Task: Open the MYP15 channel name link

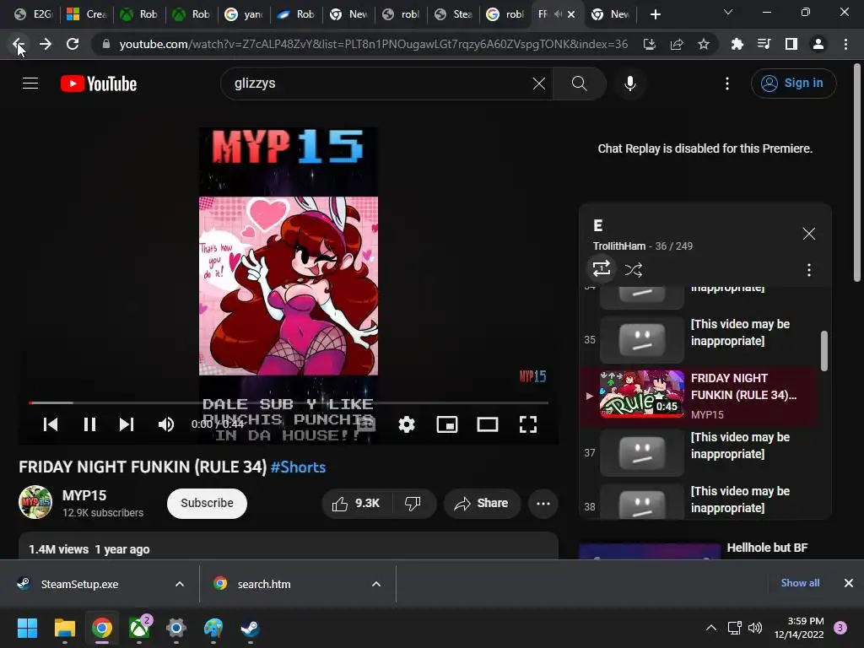Action: point(84,495)
